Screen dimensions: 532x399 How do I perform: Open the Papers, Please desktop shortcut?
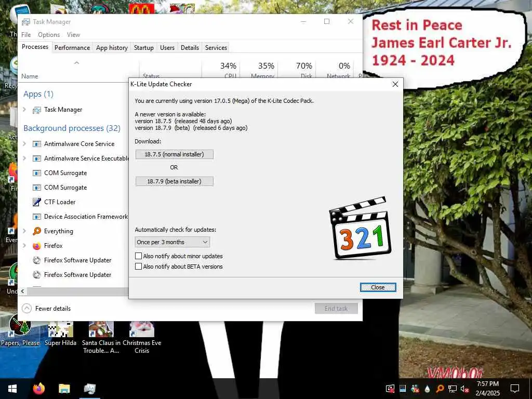tap(20, 330)
